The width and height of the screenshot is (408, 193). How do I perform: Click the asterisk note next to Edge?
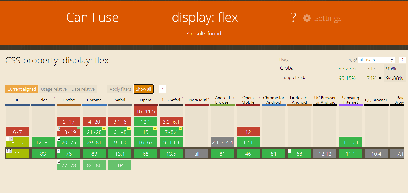(54, 98)
